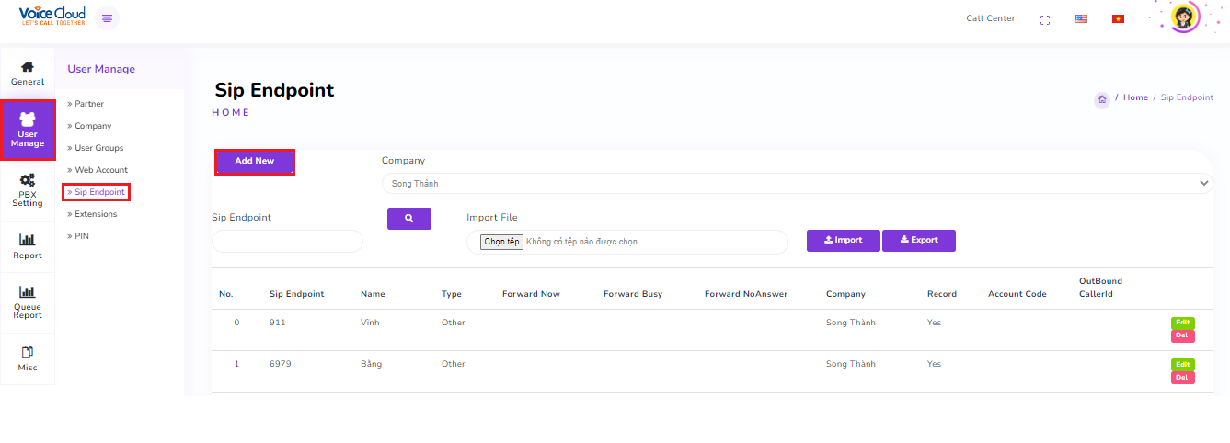Click the Add New button
1230x443 pixels.
coord(255,161)
